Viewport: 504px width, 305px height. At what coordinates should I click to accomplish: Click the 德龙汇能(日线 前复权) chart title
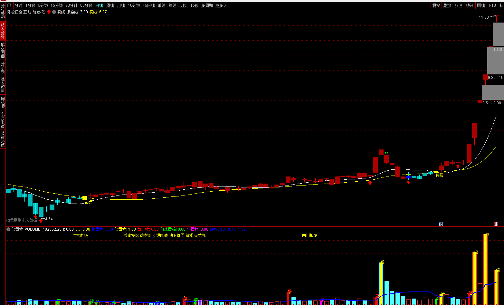(x=26, y=12)
